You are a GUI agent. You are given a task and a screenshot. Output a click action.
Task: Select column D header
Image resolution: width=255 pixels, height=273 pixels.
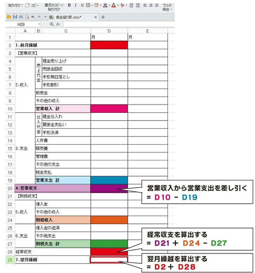(x=109, y=31)
